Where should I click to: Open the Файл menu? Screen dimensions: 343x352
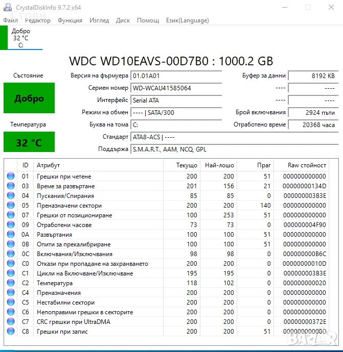10,20
